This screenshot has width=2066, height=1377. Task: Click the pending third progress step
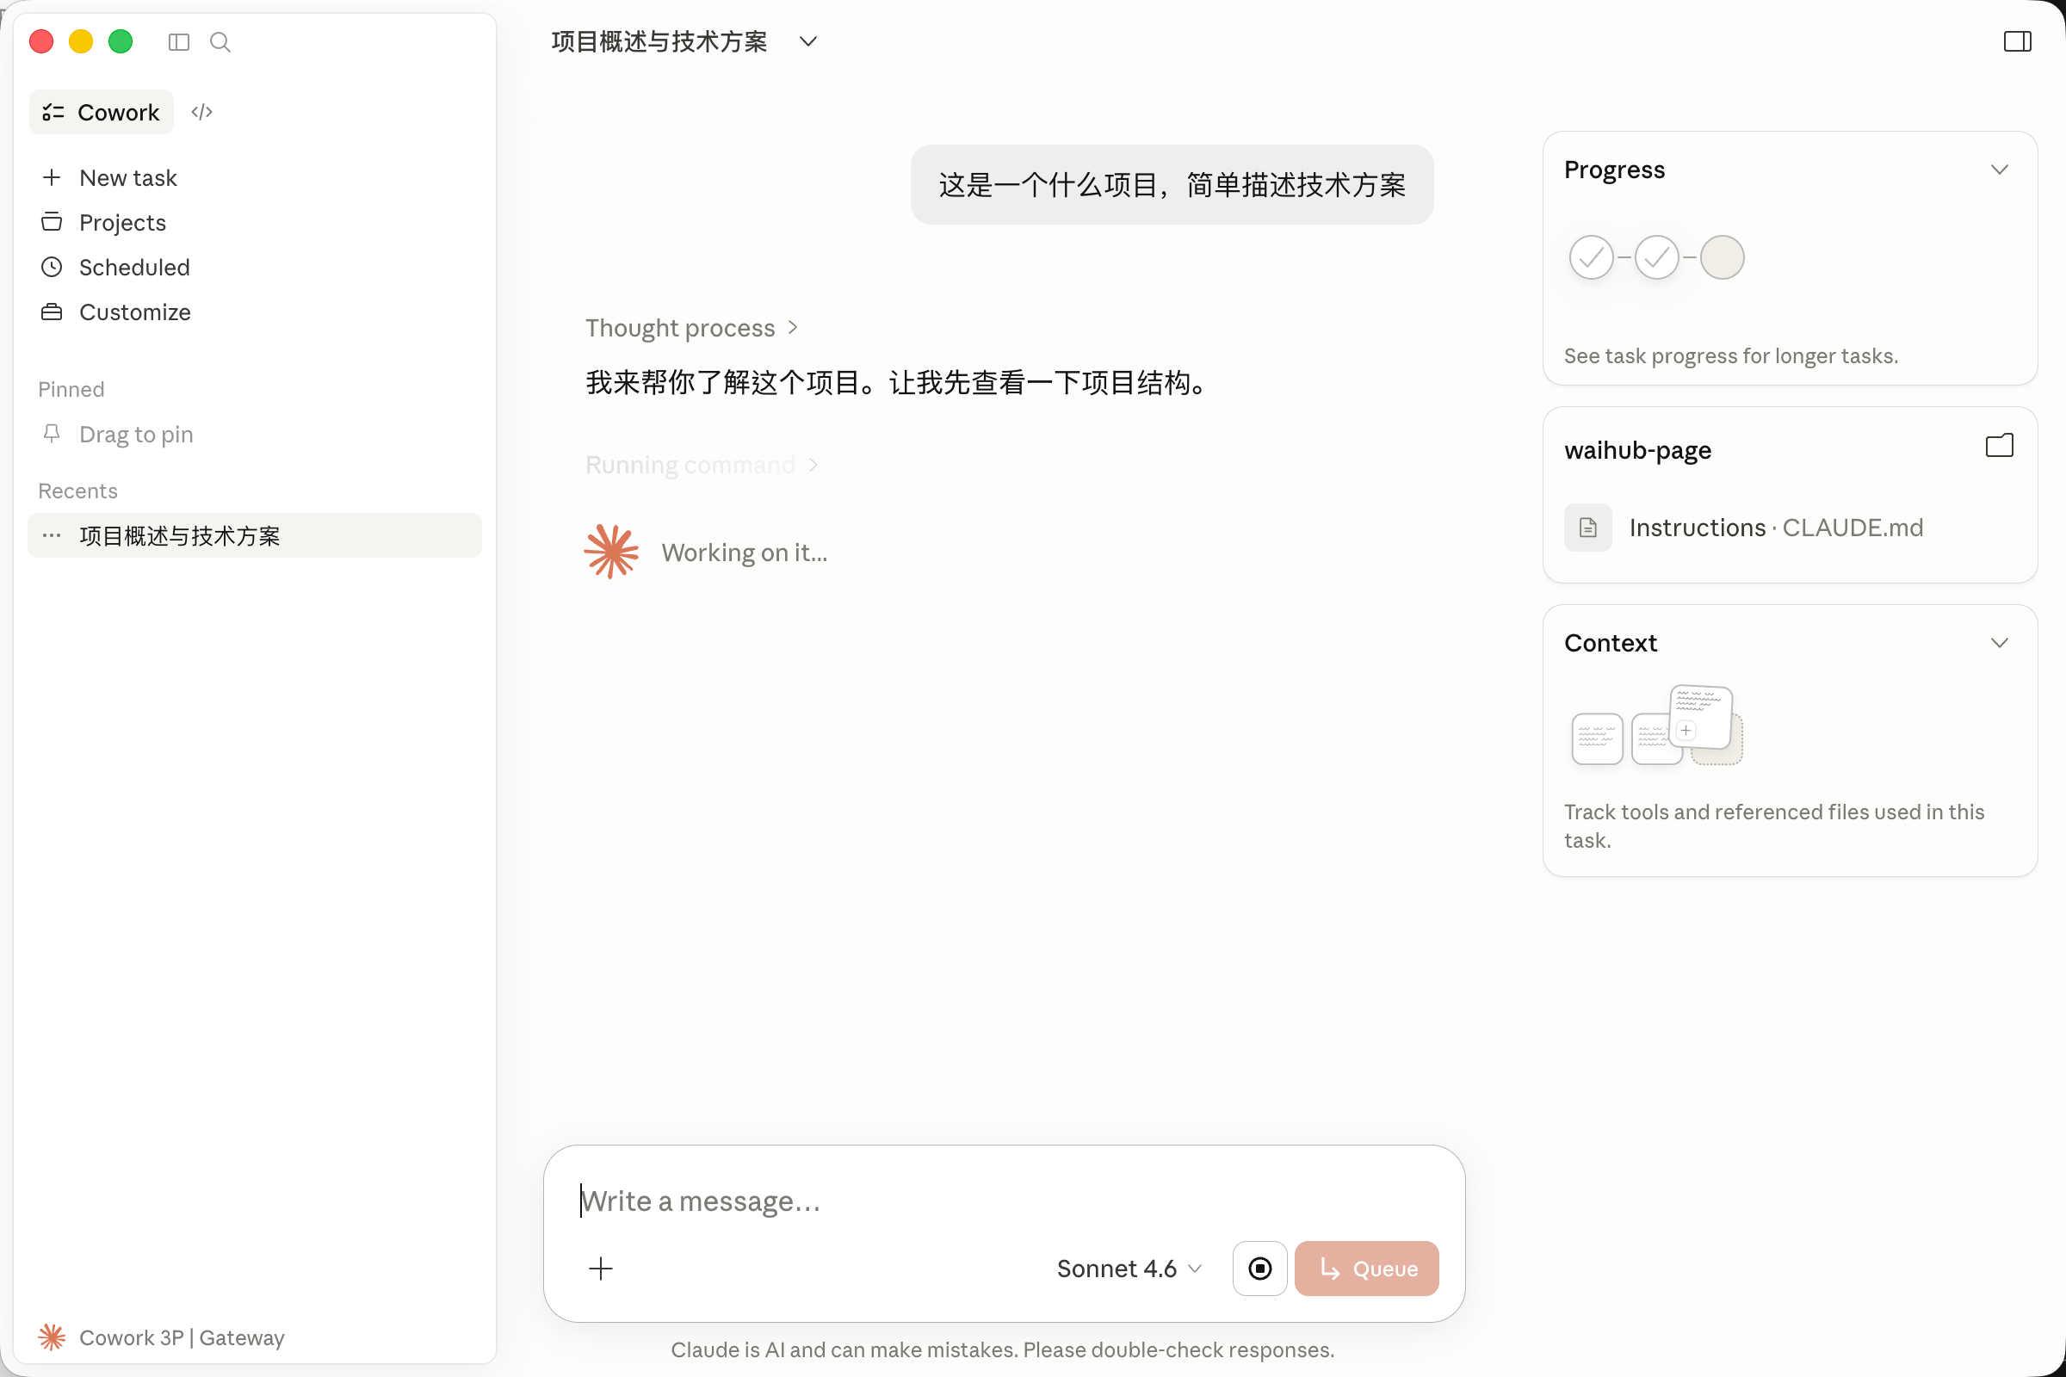(x=1722, y=258)
